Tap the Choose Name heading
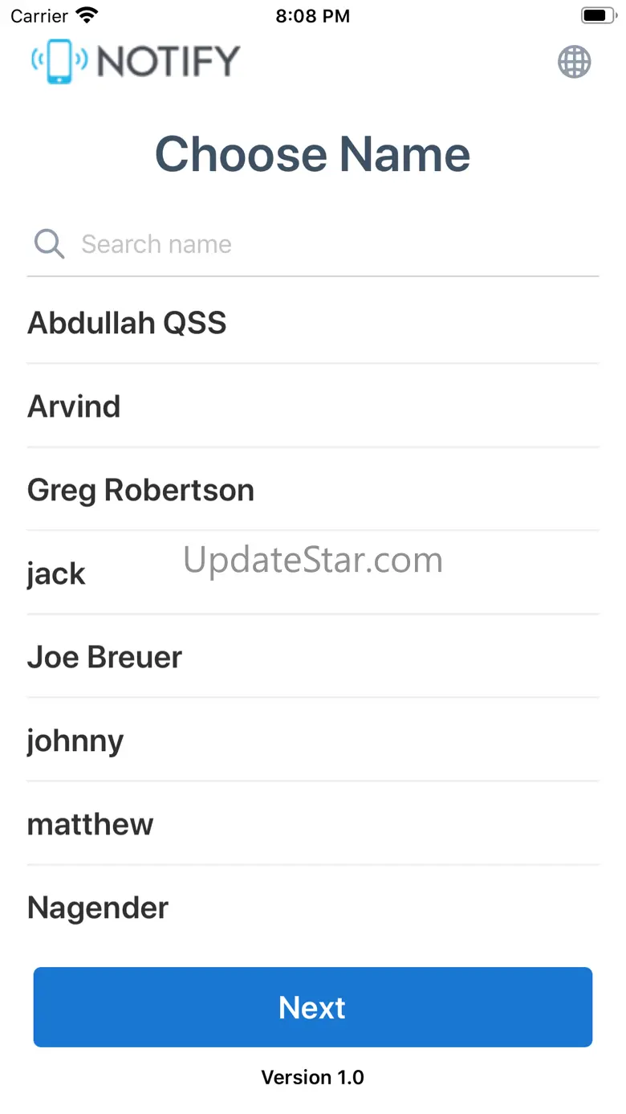The image size is (626, 1114). [313, 153]
